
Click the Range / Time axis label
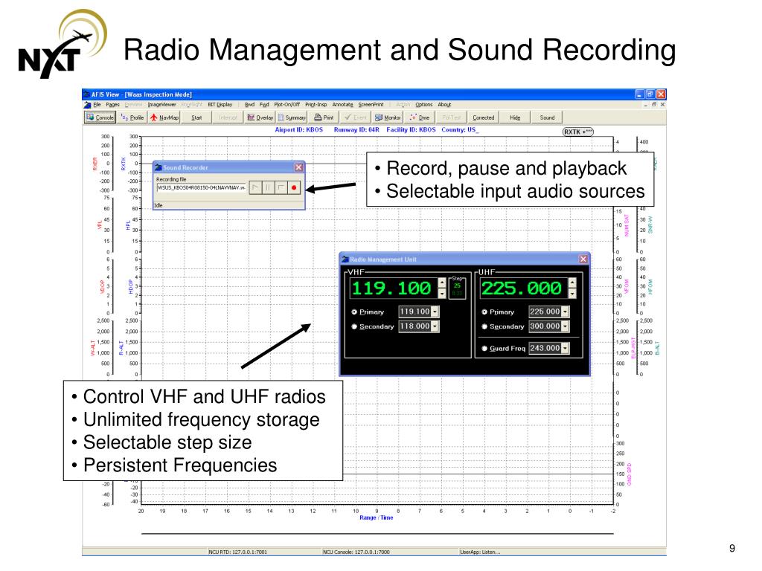point(376,517)
